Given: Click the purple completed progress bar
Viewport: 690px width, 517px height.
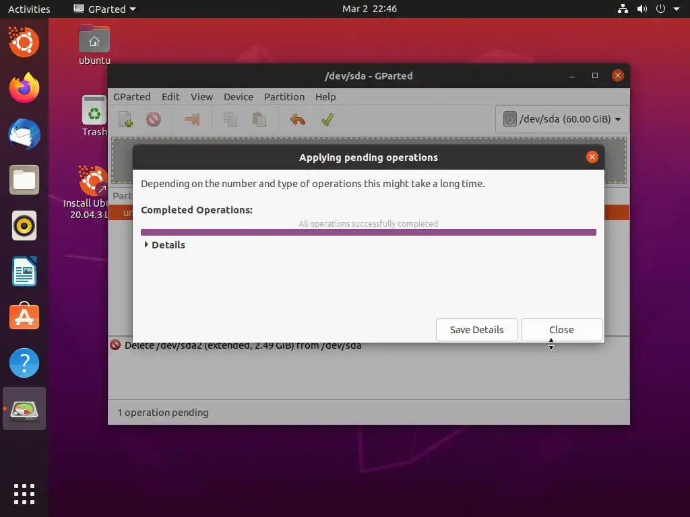Looking at the screenshot, I should 369,232.
